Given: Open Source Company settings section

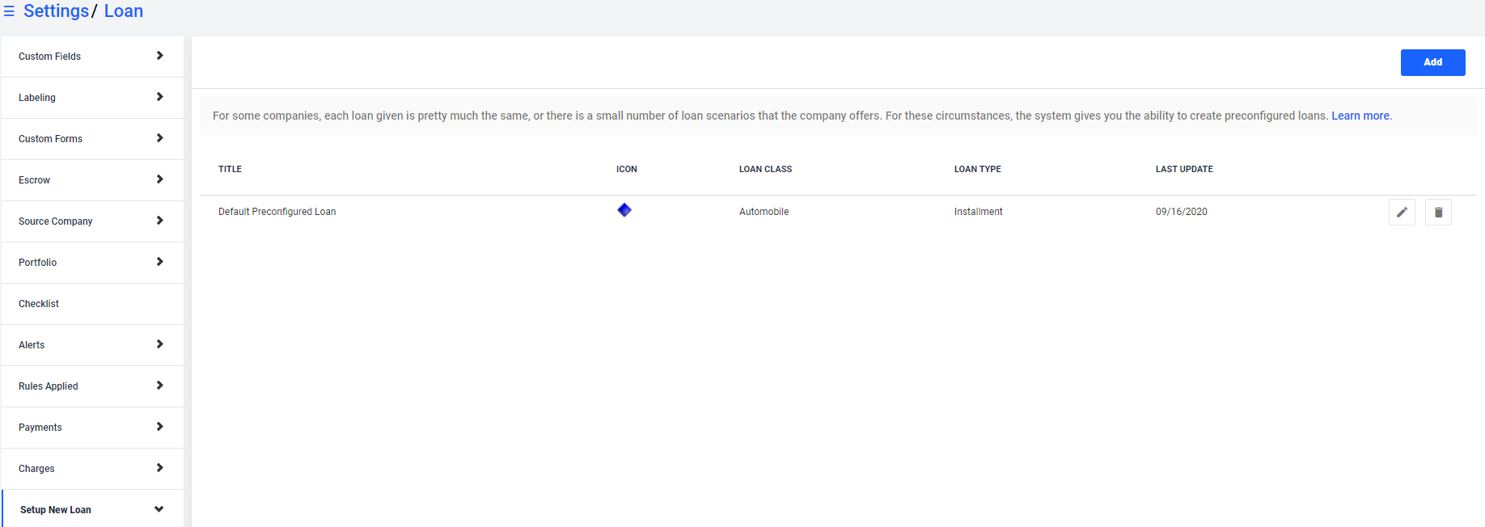Looking at the screenshot, I should 92,221.
